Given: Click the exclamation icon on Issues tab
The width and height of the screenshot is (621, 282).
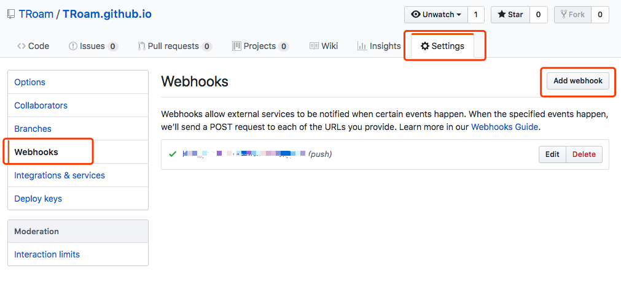Looking at the screenshot, I should point(73,46).
